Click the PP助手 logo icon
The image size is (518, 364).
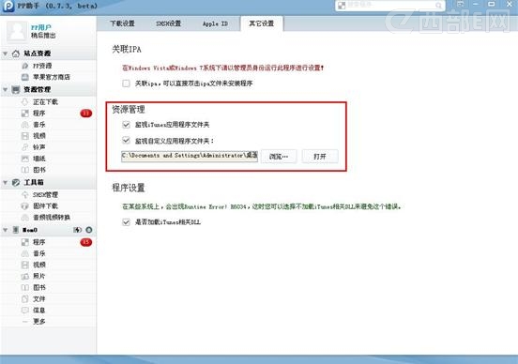click(8, 6)
